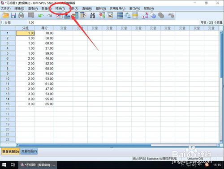Open the Find binoculars icon
Screen dimensions: 224x169
[93, 16]
